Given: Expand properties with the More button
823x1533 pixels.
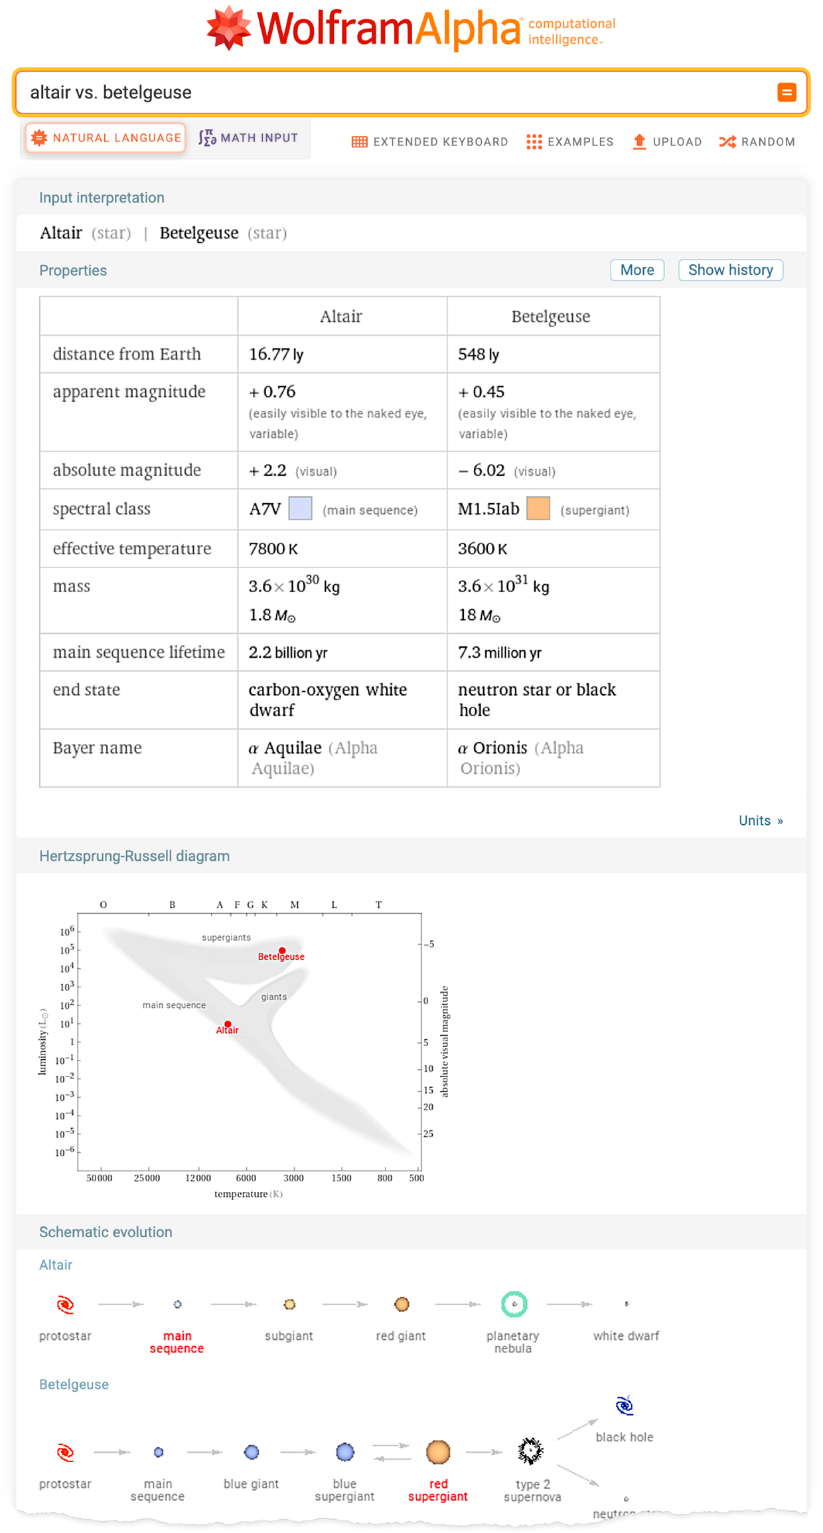Looking at the screenshot, I should 636,270.
